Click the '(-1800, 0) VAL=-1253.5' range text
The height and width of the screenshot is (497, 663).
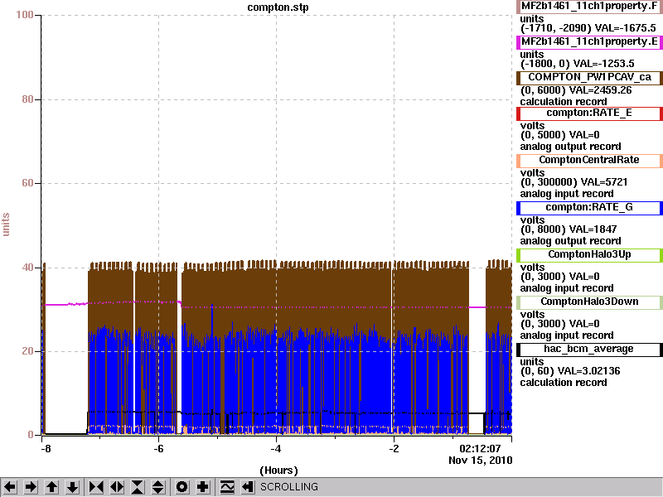[x=577, y=64]
